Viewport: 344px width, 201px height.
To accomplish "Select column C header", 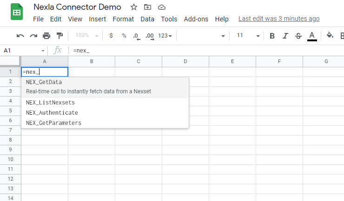I will (139, 62).
